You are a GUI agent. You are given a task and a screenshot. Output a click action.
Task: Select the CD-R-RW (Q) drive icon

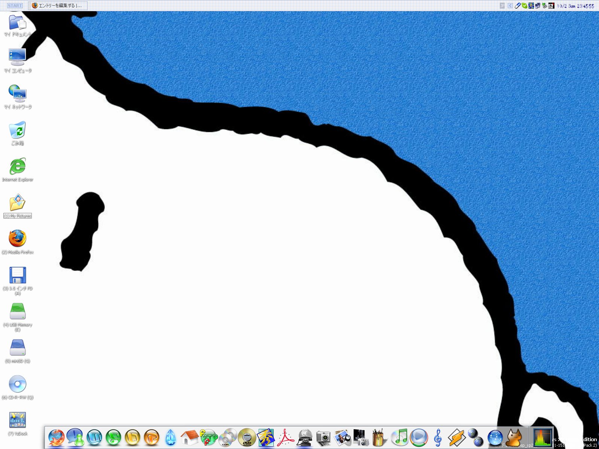(17, 385)
